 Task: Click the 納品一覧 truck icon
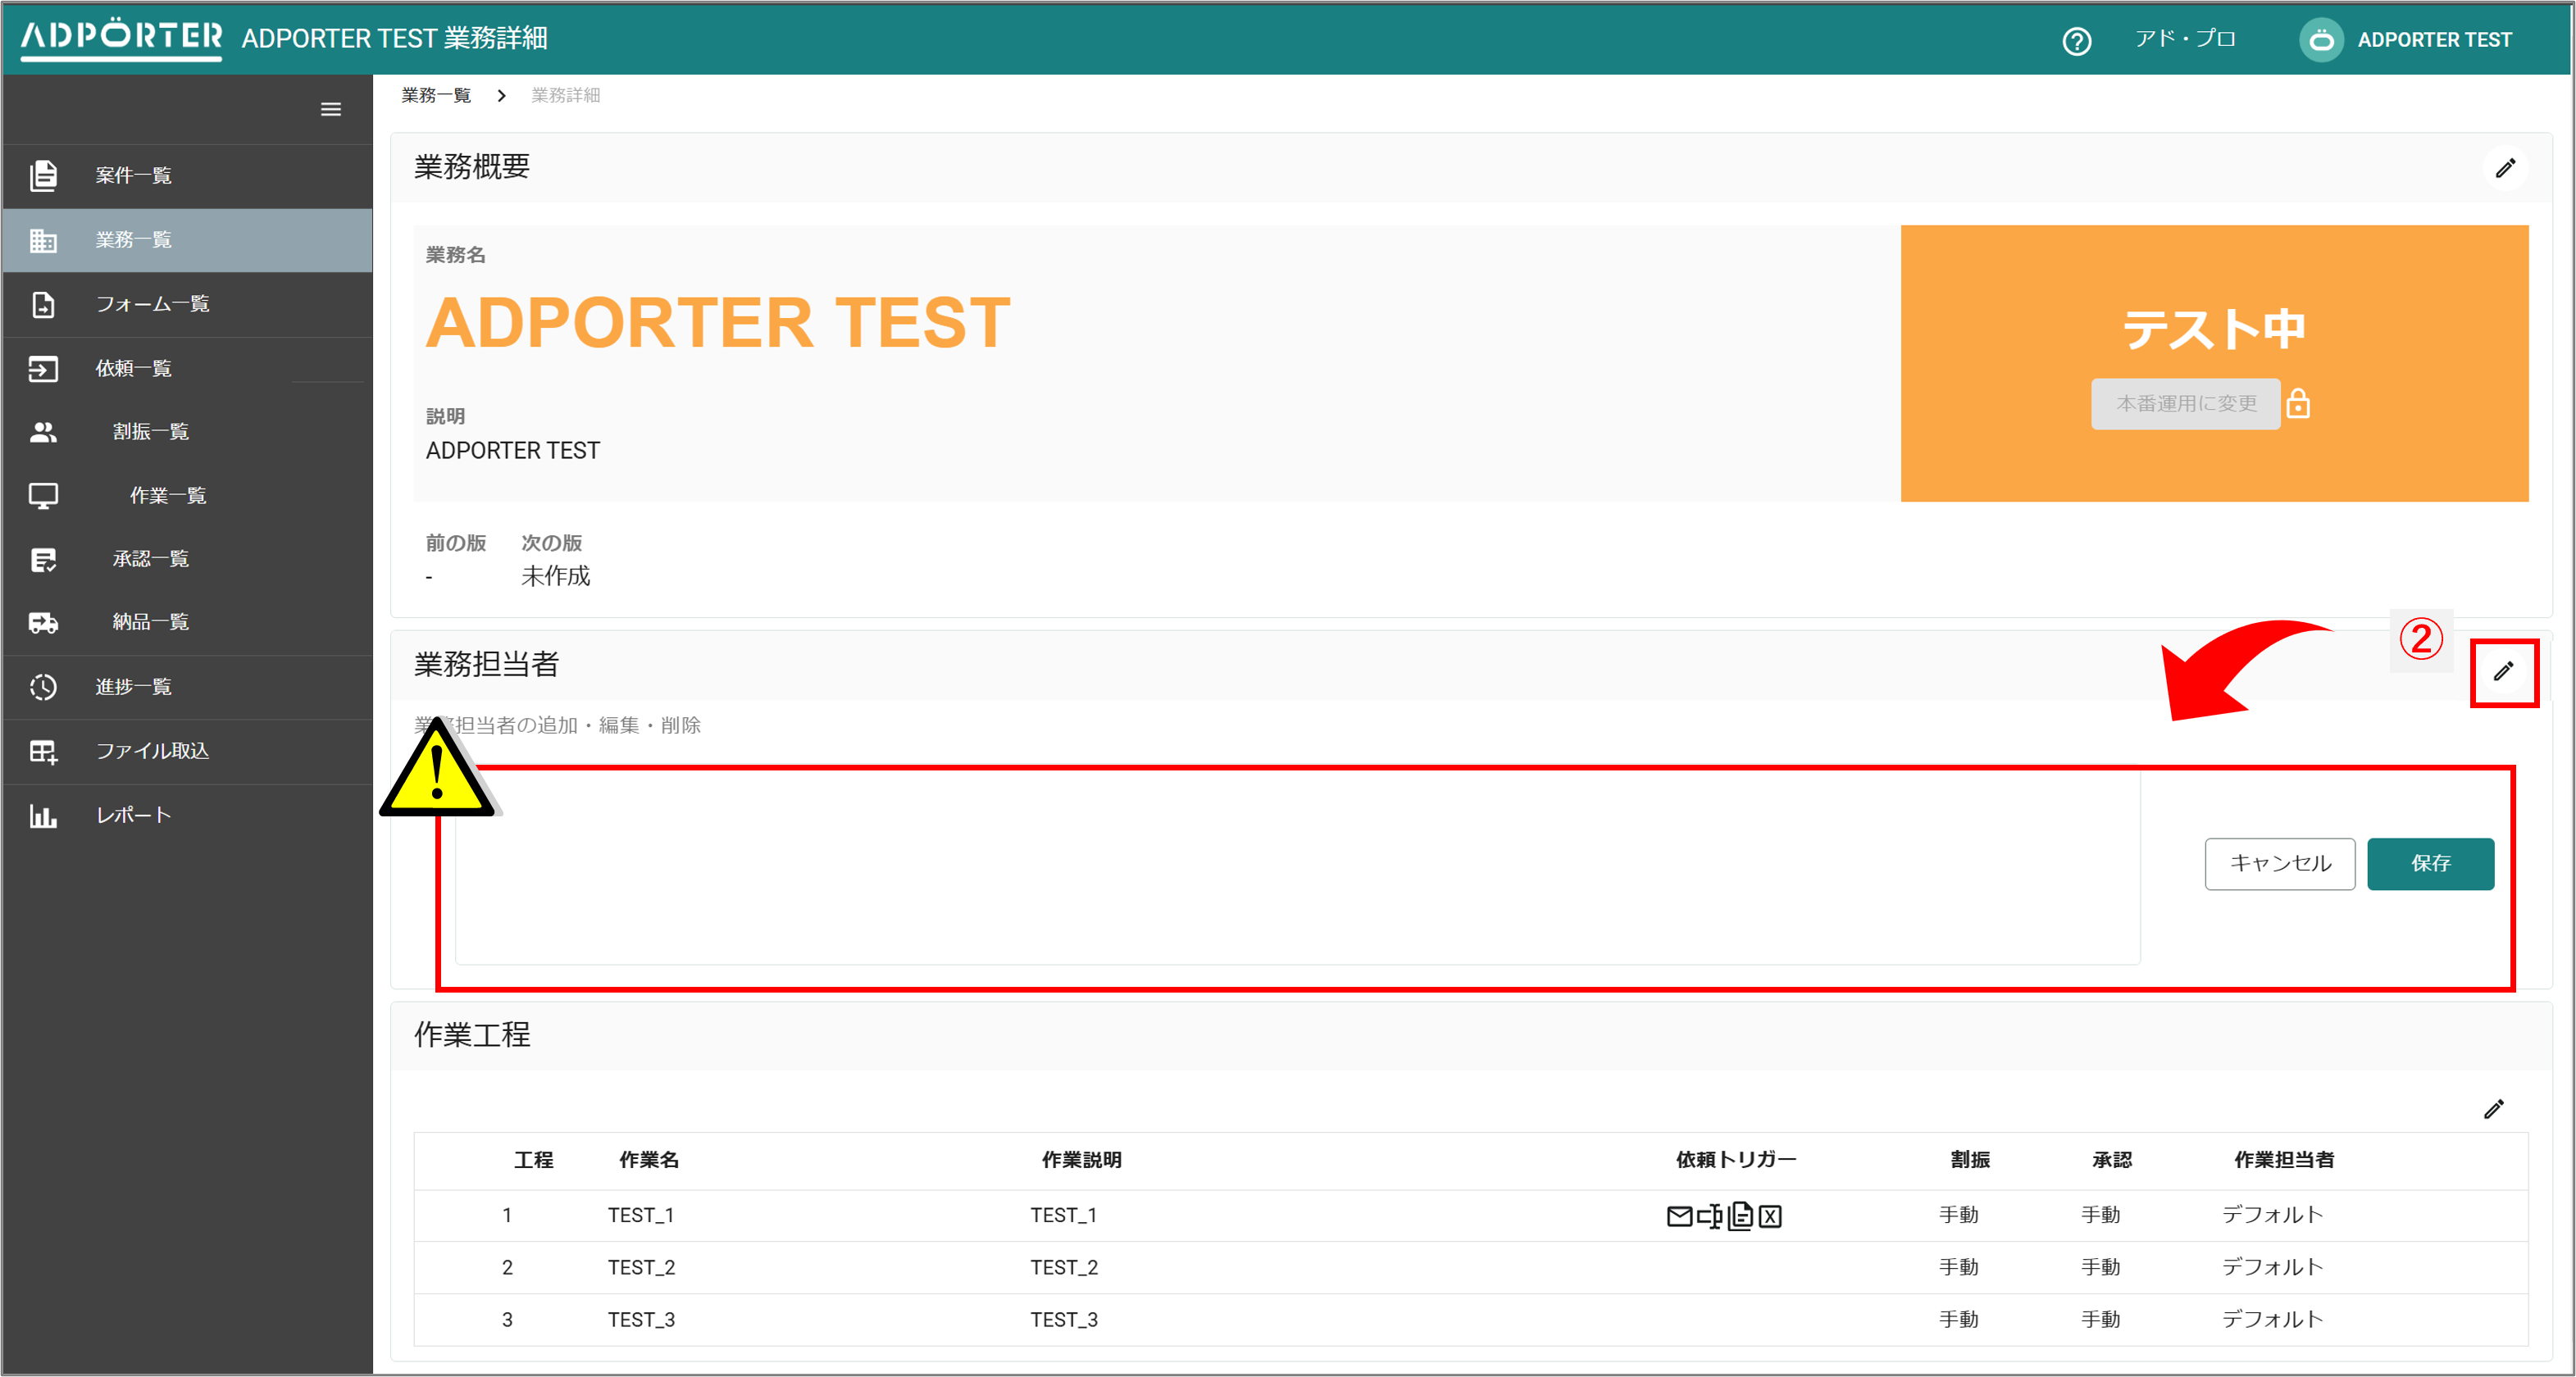tap(43, 623)
